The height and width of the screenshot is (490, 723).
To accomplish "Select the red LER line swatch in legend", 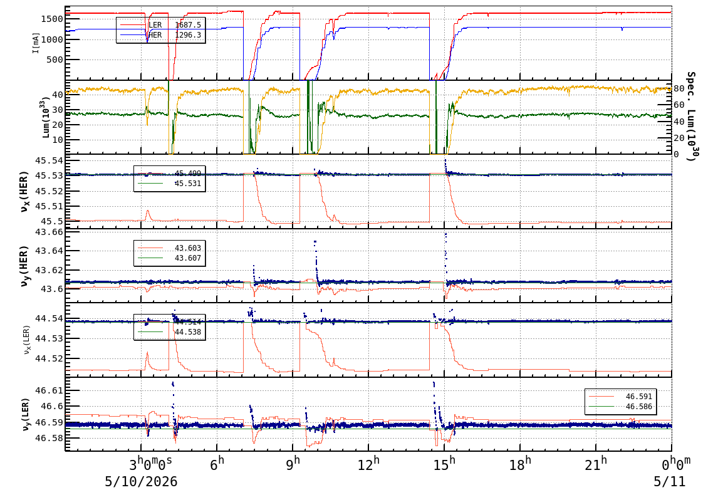I will (133, 25).
